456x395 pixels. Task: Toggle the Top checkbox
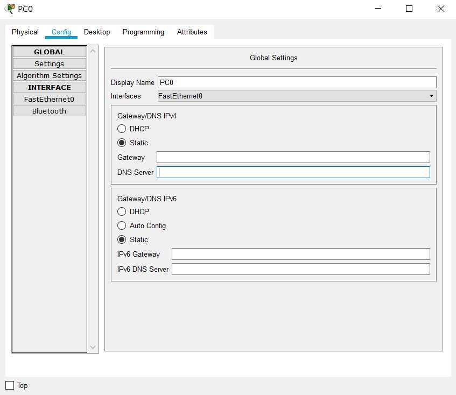pyautogui.click(x=10, y=385)
